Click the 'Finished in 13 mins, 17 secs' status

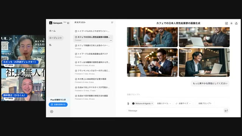pyautogui.click(x=85, y=91)
